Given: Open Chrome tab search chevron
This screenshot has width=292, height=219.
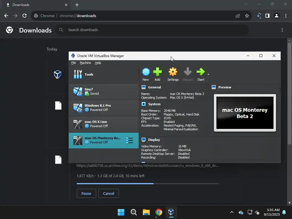Looking at the screenshot, I should coord(246,4).
